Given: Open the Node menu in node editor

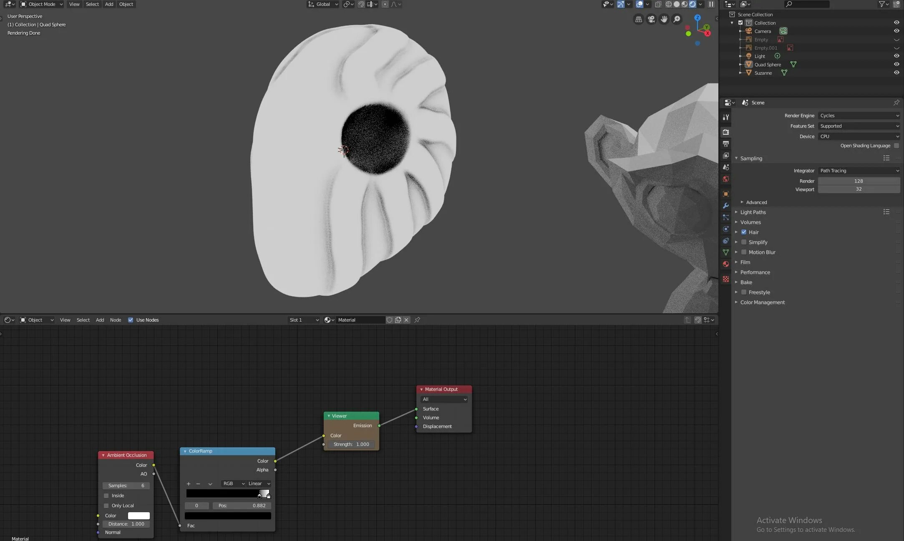Looking at the screenshot, I should coord(116,320).
